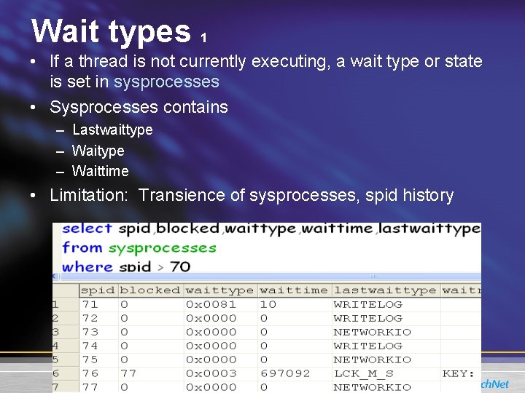Select NETWORKIO cell in row 75
The height and width of the screenshot is (393, 525).
tap(386, 360)
